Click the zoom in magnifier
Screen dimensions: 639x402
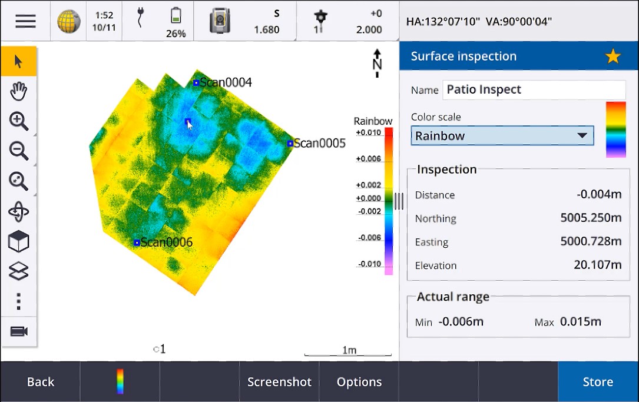point(18,121)
